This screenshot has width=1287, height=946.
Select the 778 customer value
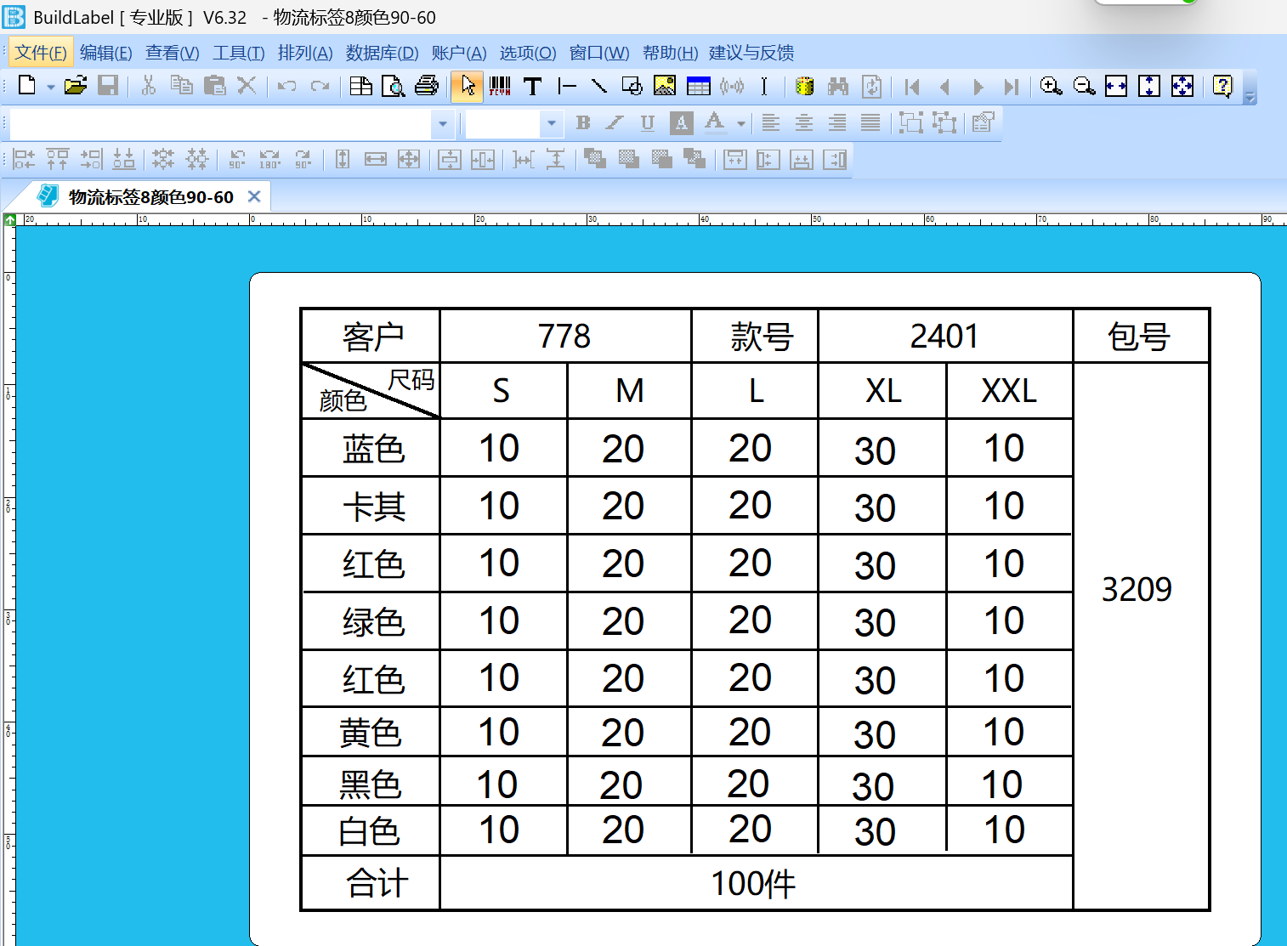click(x=564, y=337)
